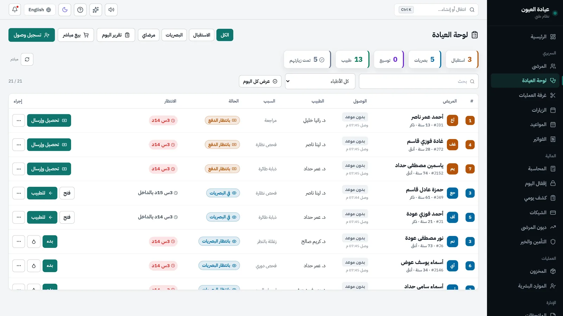The height and width of the screenshot is (316, 563).
Task: Open المواعيد in the sidebar
Action: [525, 124]
